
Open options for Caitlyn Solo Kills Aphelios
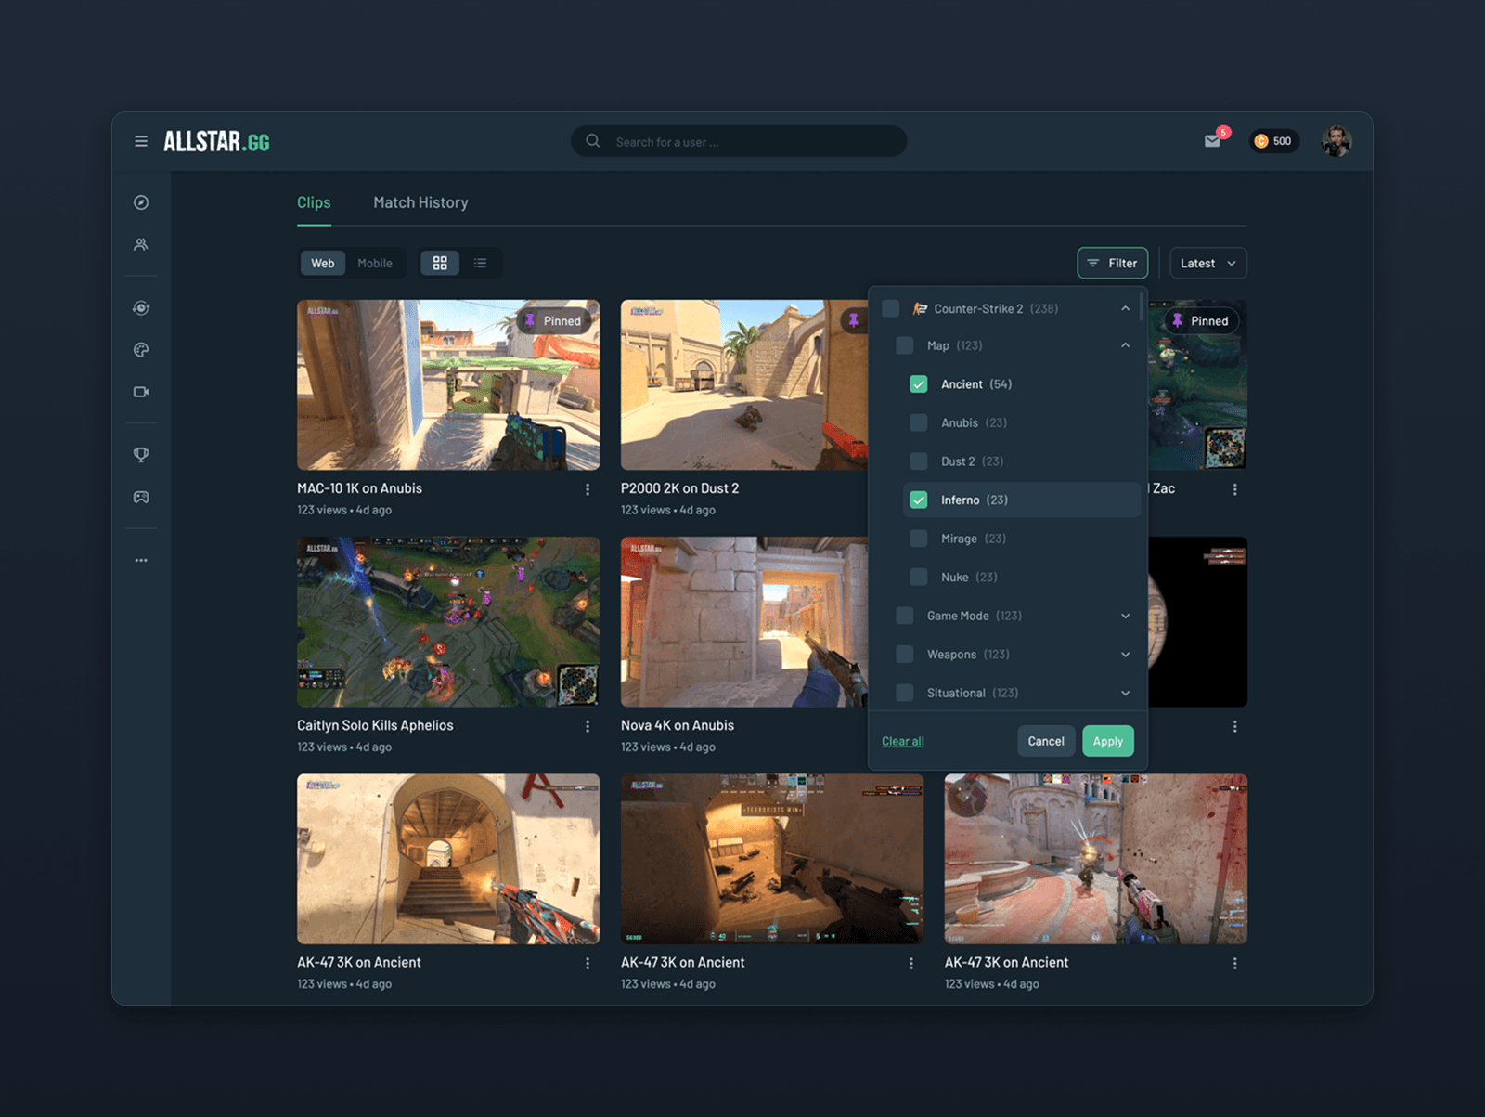[588, 726]
